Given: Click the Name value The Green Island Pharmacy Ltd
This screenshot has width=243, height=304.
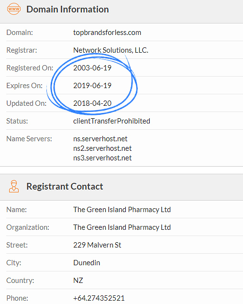Looking at the screenshot, I should 122,210.
